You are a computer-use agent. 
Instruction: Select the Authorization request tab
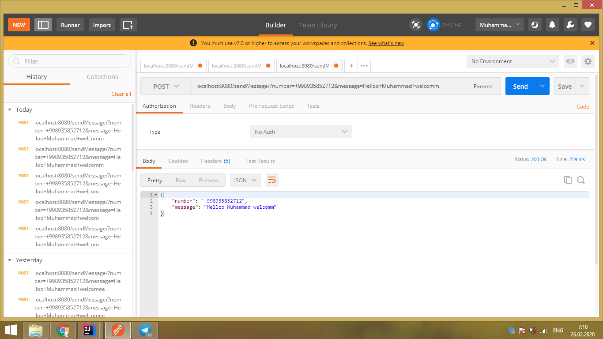(x=159, y=106)
